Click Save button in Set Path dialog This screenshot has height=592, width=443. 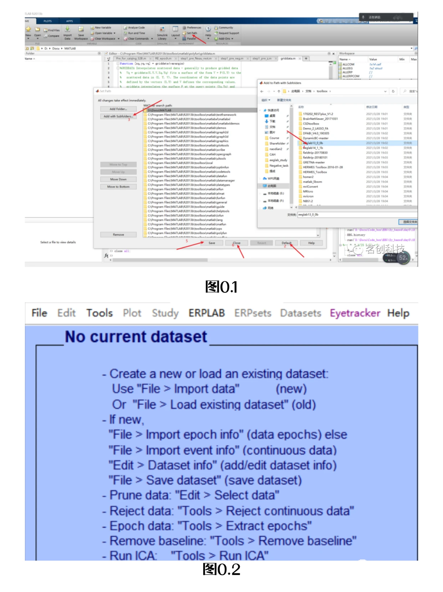point(212,243)
